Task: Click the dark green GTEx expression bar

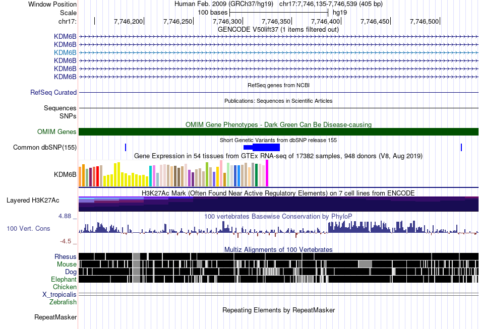Action: (257, 175)
